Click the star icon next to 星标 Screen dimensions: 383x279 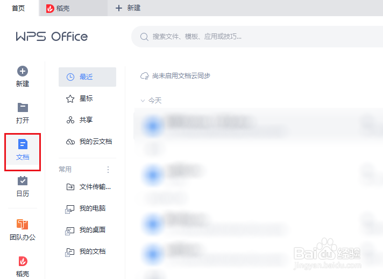click(70, 99)
